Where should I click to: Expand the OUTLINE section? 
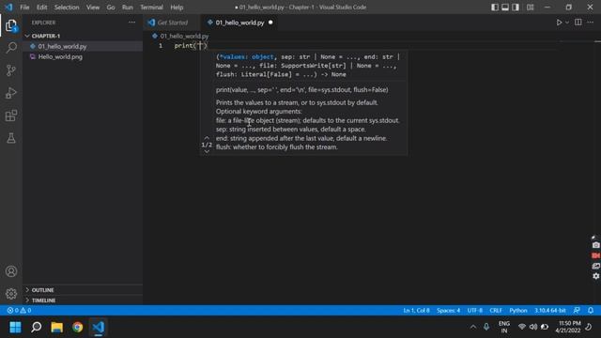coord(83,290)
